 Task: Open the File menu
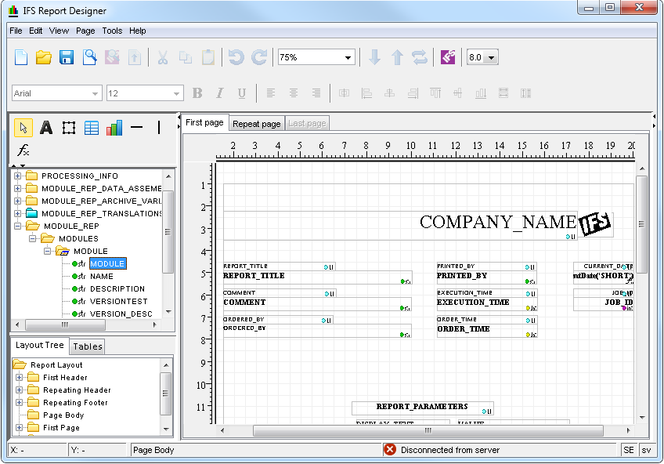coord(16,31)
